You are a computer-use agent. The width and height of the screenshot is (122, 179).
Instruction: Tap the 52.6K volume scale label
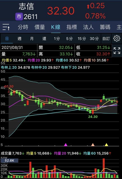click(x=9, y=161)
